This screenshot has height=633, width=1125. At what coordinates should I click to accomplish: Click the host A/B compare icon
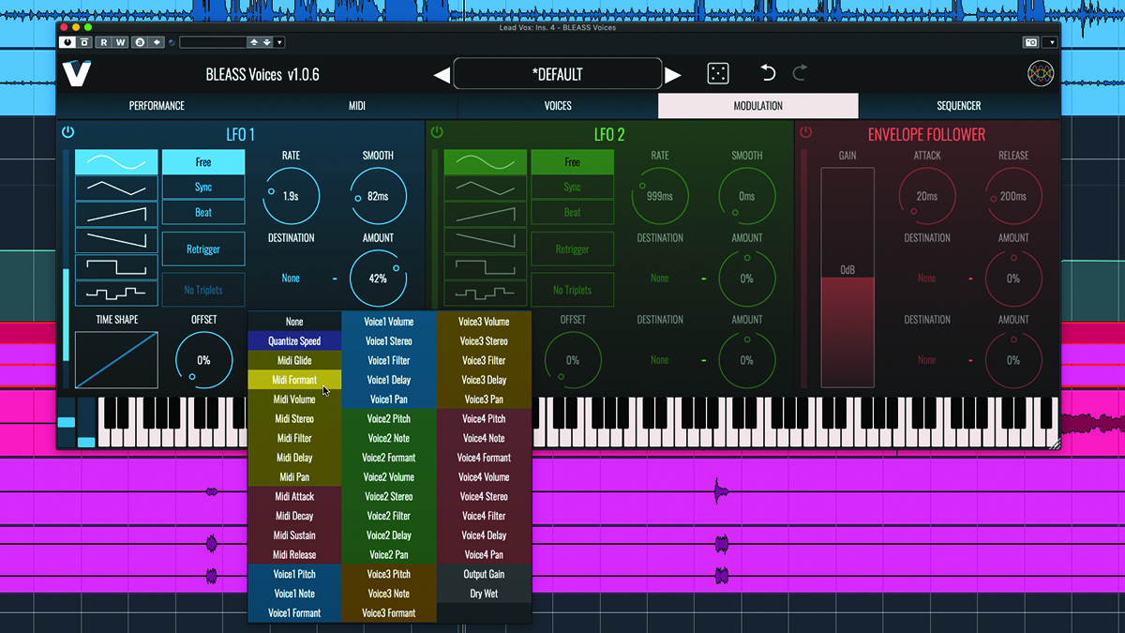139,42
